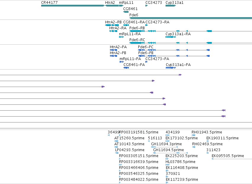The width and height of the screenshot is (252, 184).
Task: Click the EK173102.5prime EST label
Action: (182, 138)
